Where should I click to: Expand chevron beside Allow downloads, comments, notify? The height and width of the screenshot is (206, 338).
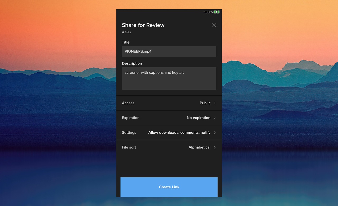215,133
